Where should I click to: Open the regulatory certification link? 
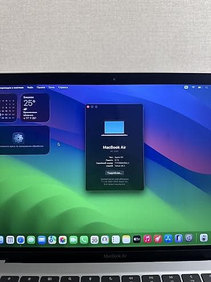pyautogui.click(x=115, y=179)
